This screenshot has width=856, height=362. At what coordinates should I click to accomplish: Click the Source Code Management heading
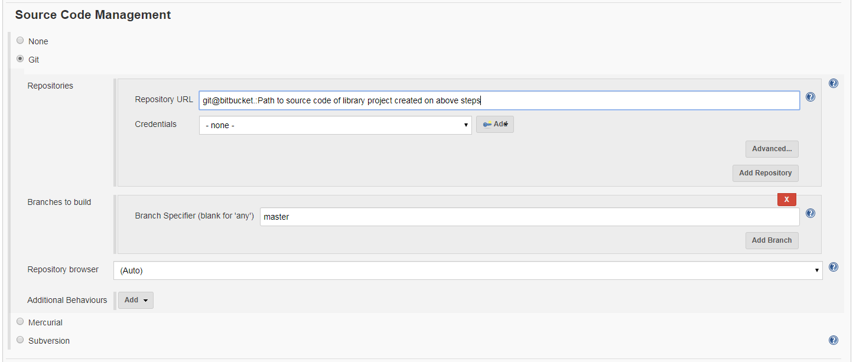93,15
